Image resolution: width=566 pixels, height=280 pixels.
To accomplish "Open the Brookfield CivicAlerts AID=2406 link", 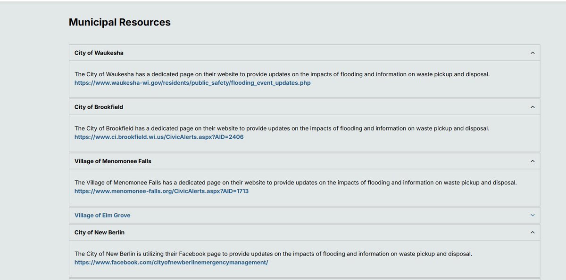I will 159,137.
